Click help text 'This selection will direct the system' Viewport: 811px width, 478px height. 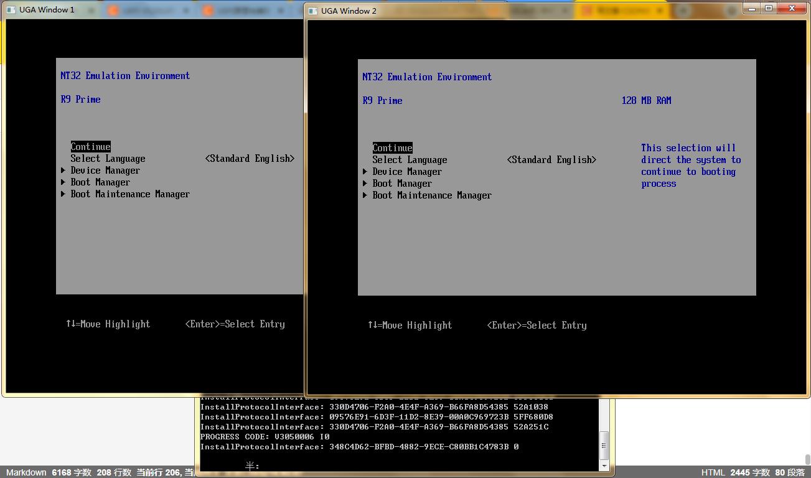click(x=691, y=166)
